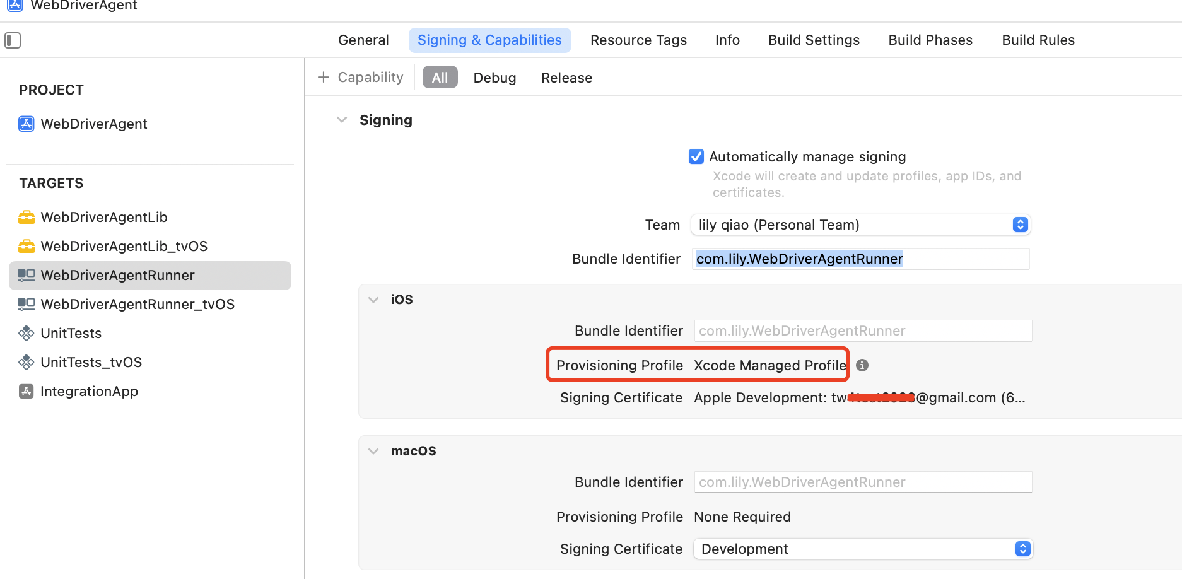
Task: Select the Debug configuration filter
Action: pyautogui.click(x=494, y=78)
